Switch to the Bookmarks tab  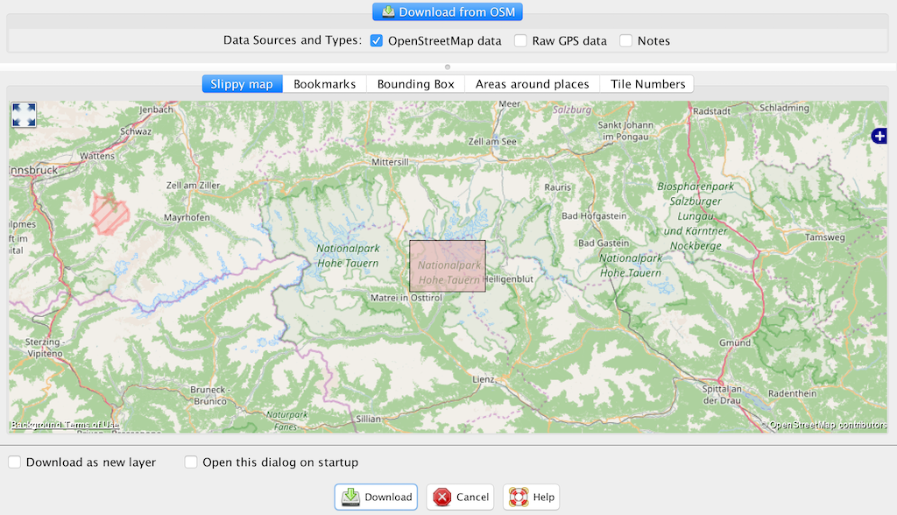[x=324, y=84]
